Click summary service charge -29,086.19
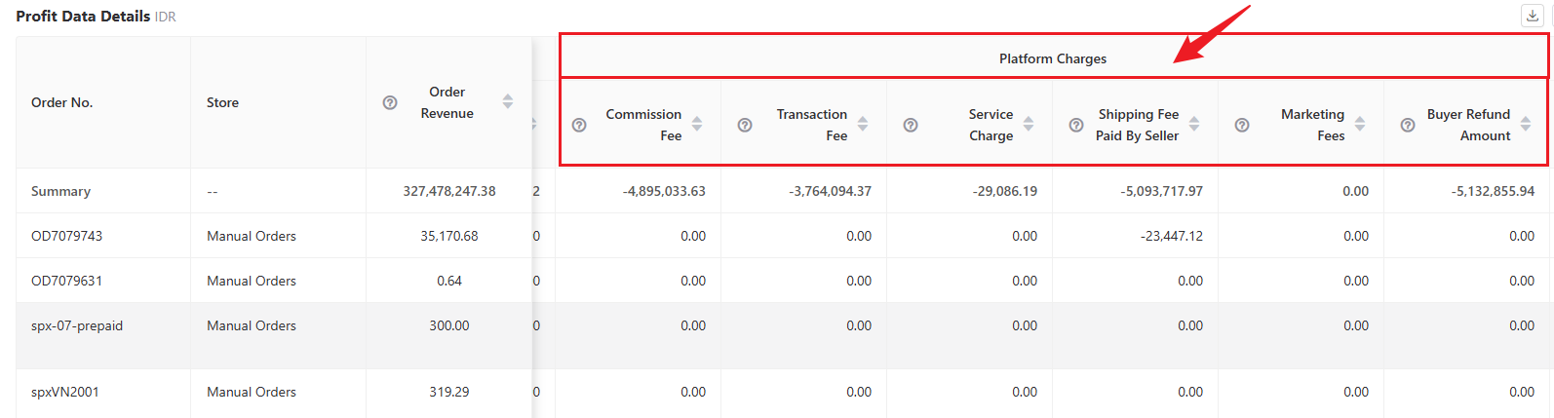This screenshot has height=418, width=1554. click(1005, 191)
